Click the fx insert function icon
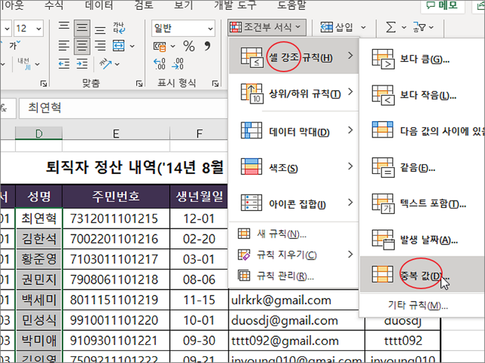Screen dimensions: 485x363 (x=4, y=109)
